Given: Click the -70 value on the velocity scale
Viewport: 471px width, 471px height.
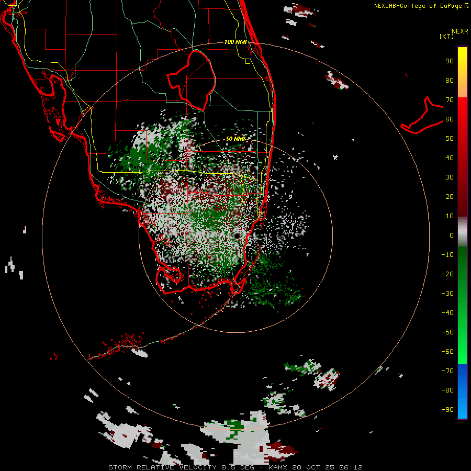Looking at the screenshot, I should pyautogui.click(x=447, y=371).
